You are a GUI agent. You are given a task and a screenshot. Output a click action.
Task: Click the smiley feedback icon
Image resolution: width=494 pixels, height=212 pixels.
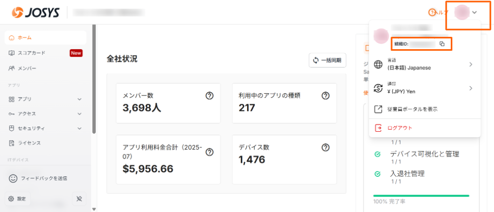click(14, 178)
